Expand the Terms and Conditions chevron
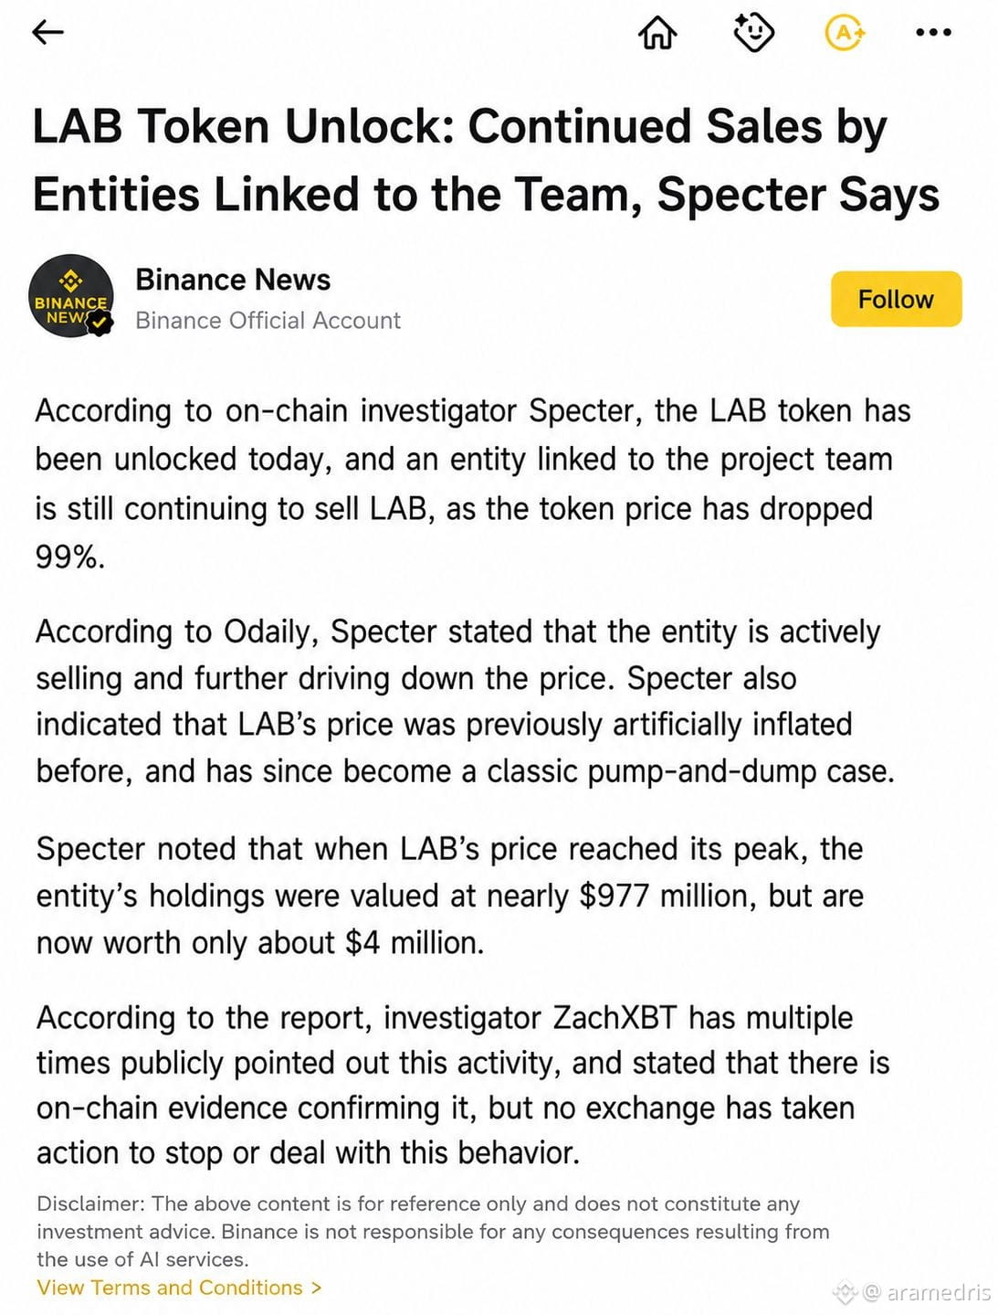The height and width of the screenshot is (1315, 998). 316,1288
